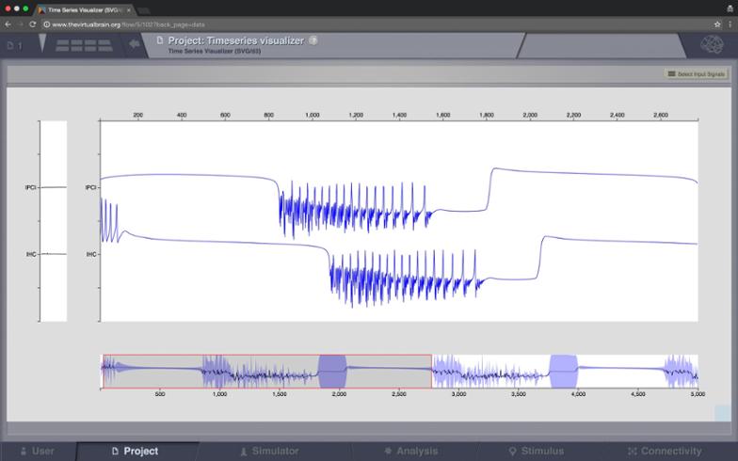Screen dimensions: 738x461
Task: Click browser reload icon
Action: pyautogui.click(x=34, y=23)
